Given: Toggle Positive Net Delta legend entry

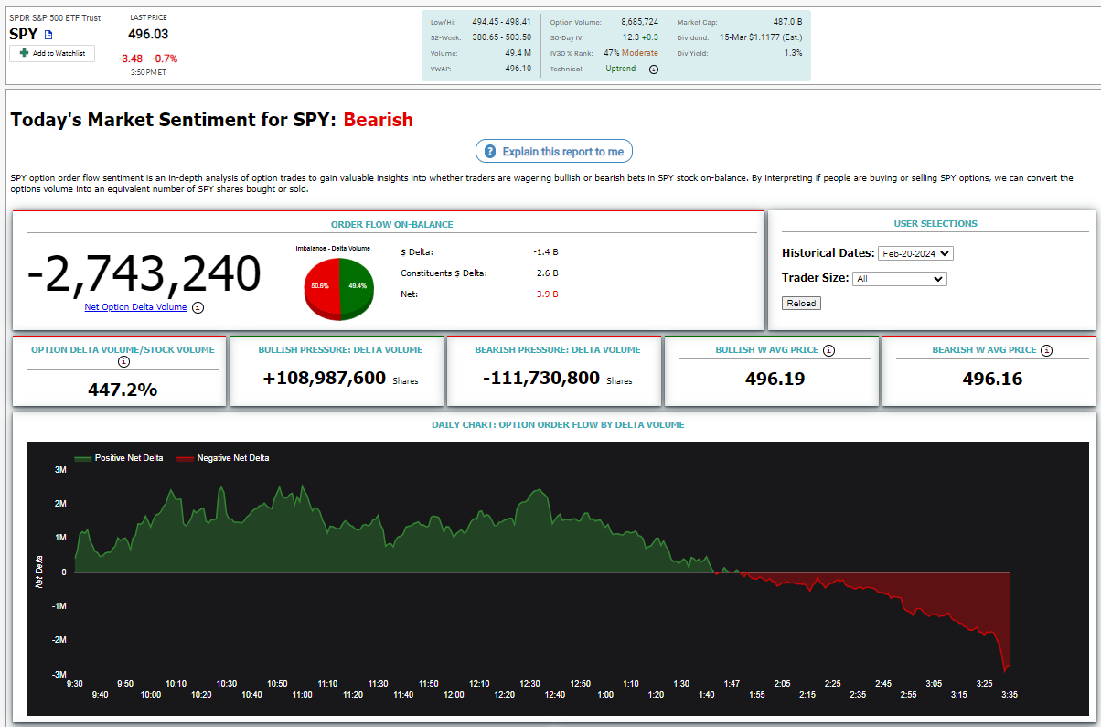Looking at the screenshot, I should [119, 458].
